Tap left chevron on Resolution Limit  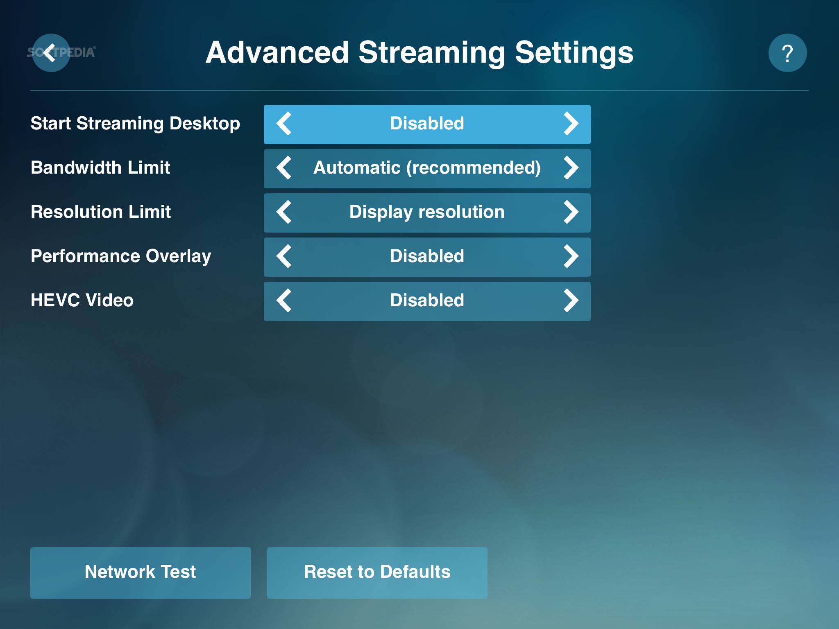[x=284, y=212]
